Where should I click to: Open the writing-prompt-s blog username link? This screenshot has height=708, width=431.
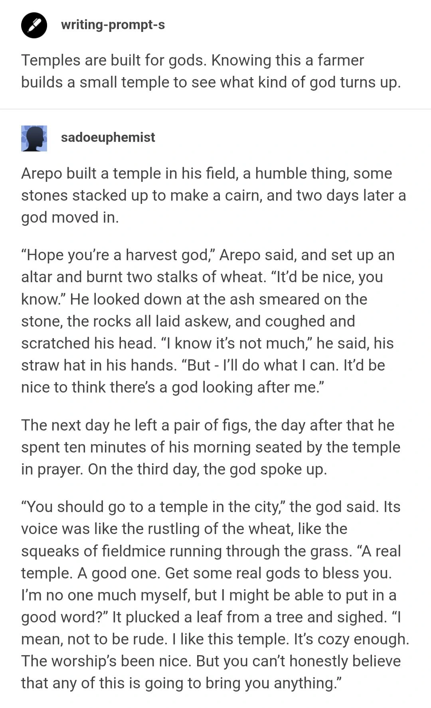tap(113, 25)
